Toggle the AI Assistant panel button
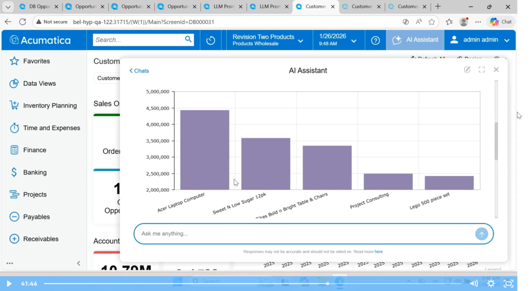This screenshot has width=530, height=291. pyautogui.click(x=415, y=40)
